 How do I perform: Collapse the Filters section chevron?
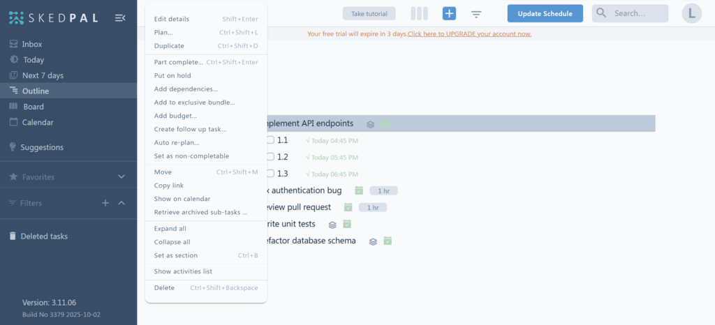point(121,203)
